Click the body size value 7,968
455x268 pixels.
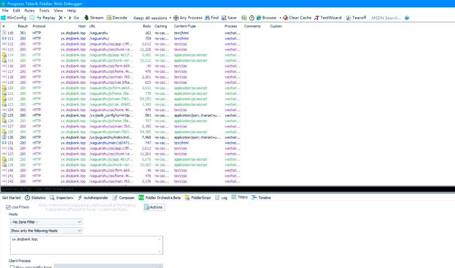coord(146,137)
